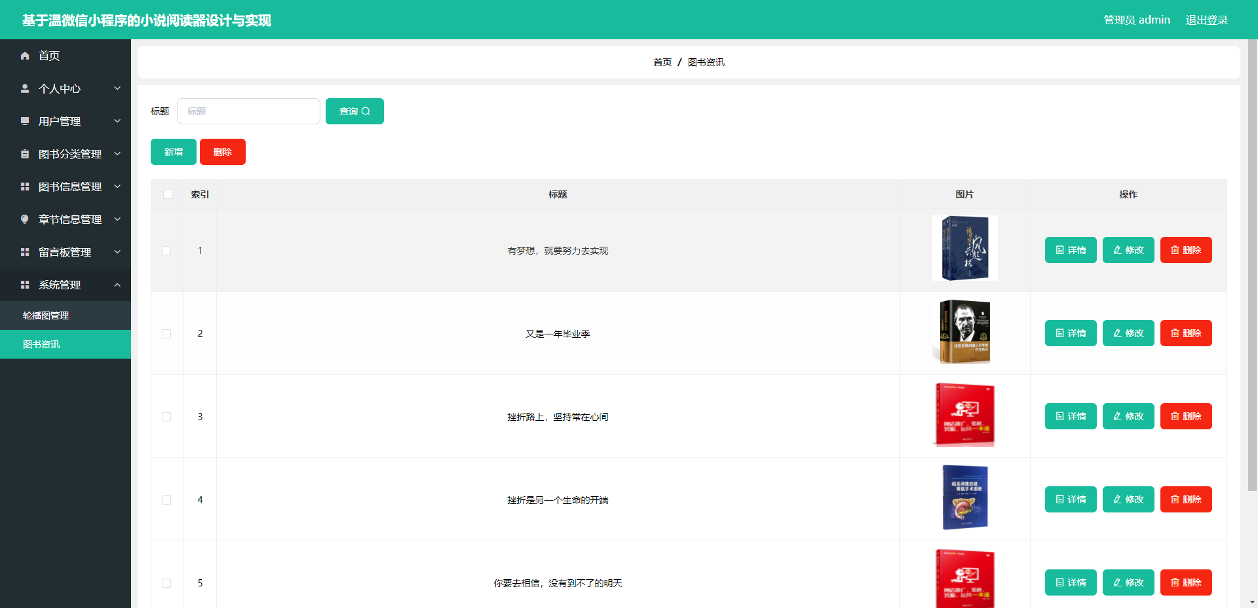
Task: Select the home icon in sidebar
Action: coord(25,56)
